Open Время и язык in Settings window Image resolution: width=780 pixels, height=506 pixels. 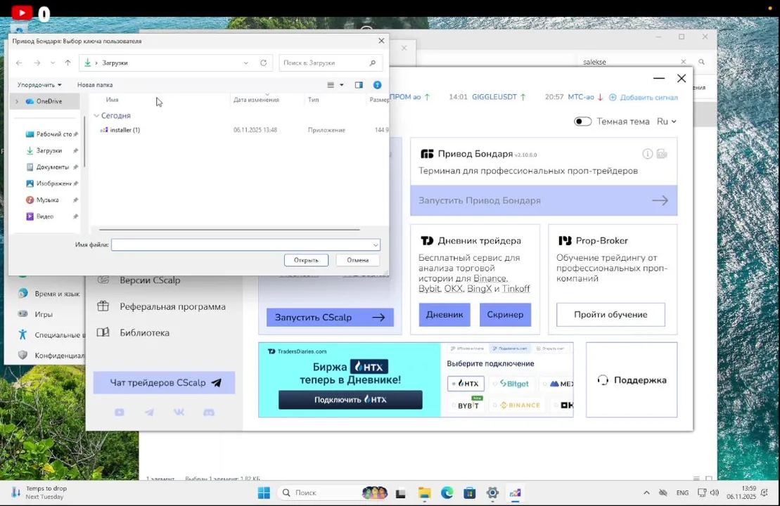click(49, 294)
